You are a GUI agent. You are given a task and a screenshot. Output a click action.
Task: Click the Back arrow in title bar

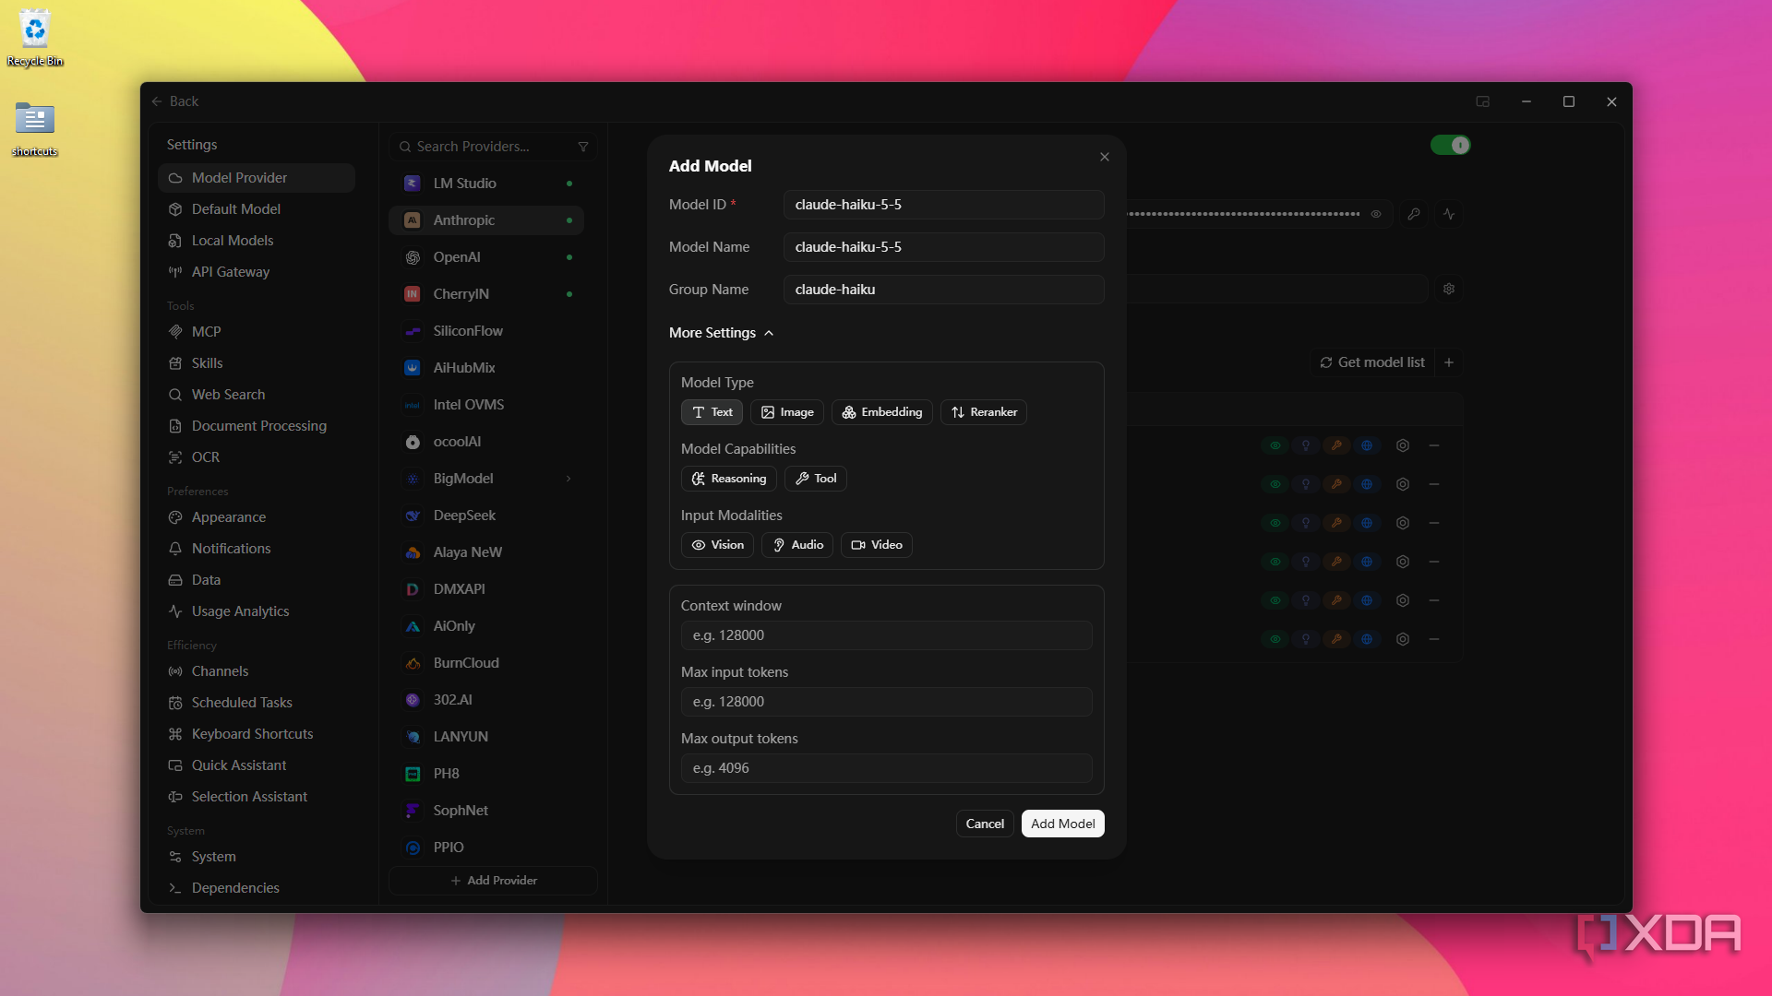(x=157, y=101)
